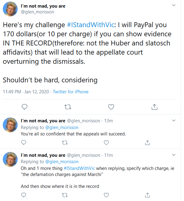
Task: Retweet the 13m 'appeals will succeed' tweet
Action: click(65, 142)
